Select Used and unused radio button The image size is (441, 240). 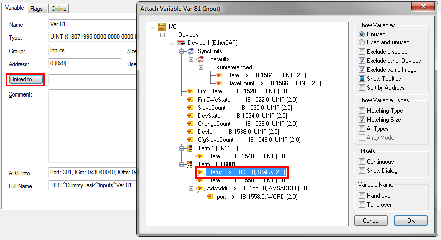pos(362,42)
